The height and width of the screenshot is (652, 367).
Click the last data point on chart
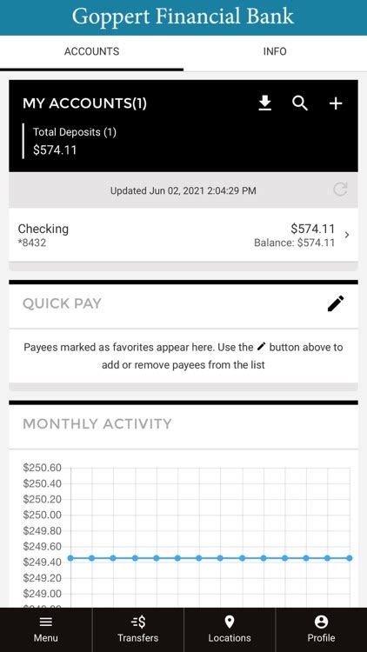pos(349,558)
